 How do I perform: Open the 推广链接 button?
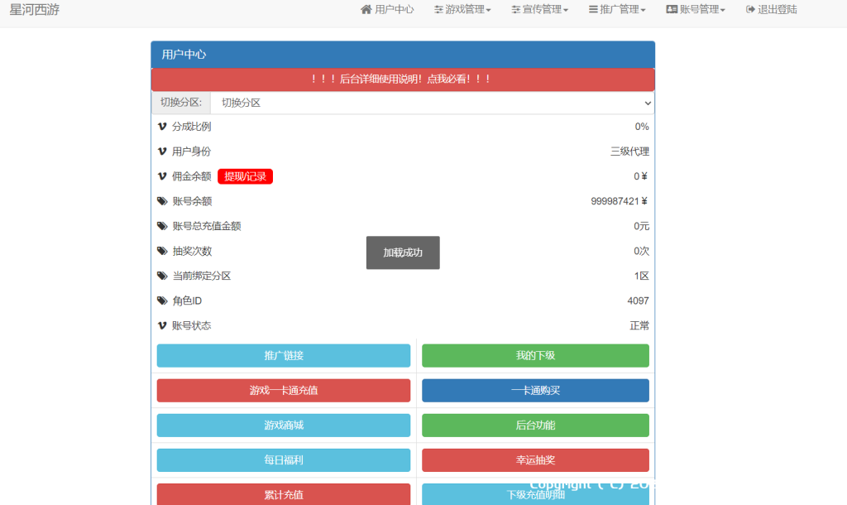click(284, 356)
